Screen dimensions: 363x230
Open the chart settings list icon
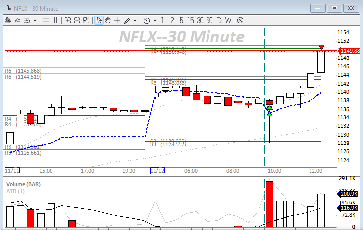[27, 21]
